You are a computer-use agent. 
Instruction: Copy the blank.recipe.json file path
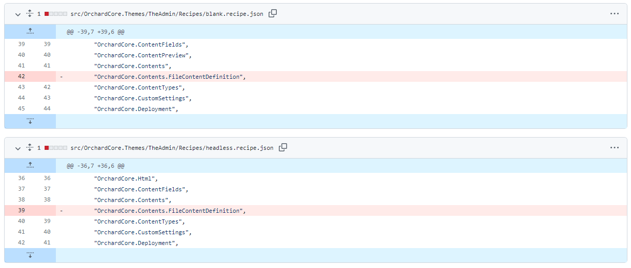click(x=273, y=13)
